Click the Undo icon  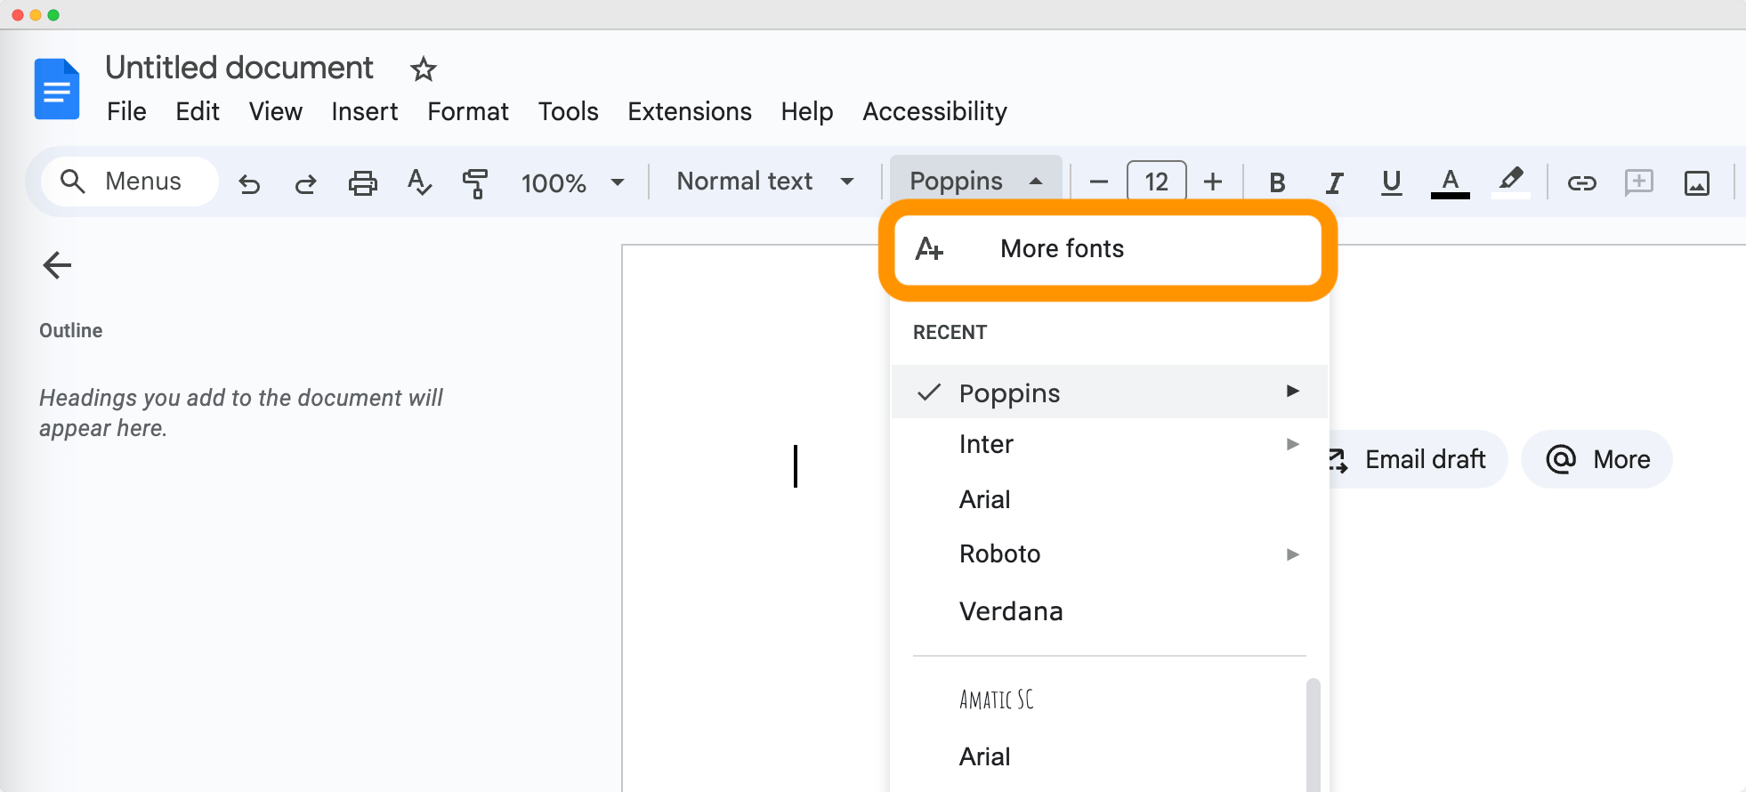[x=250, y=183]
